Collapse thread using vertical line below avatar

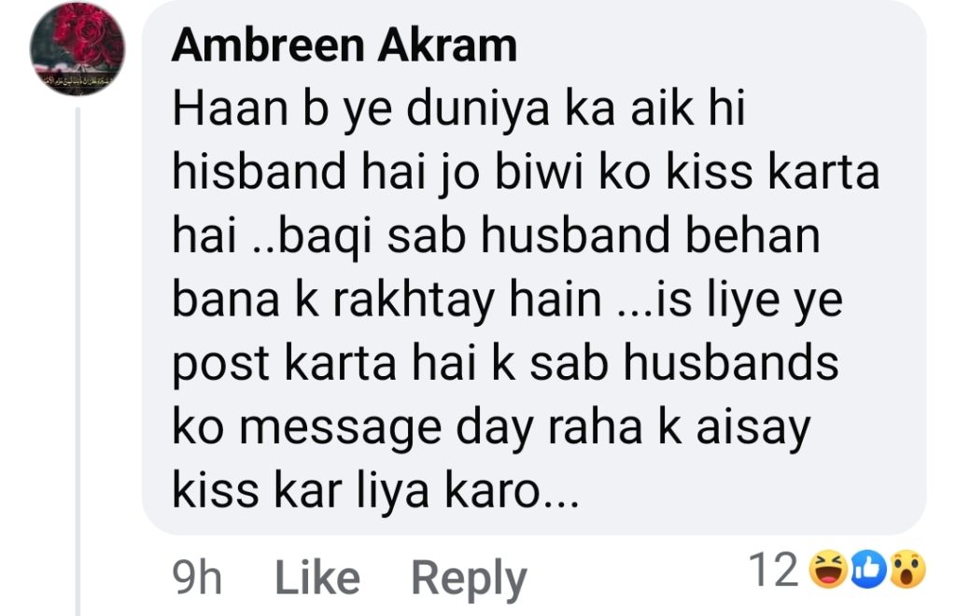click(77, 360)
